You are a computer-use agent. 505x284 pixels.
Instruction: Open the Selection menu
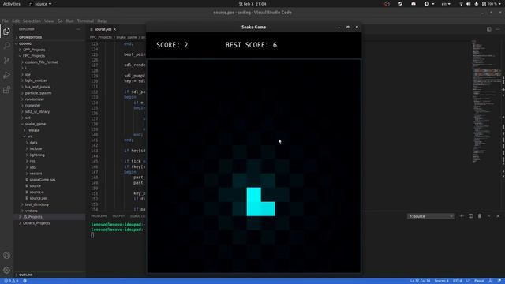(x=32, y=21)
